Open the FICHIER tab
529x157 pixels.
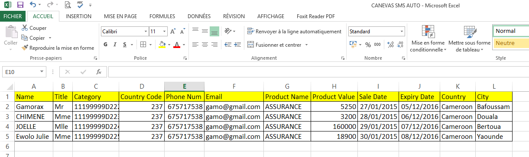(x=13, y=16)
